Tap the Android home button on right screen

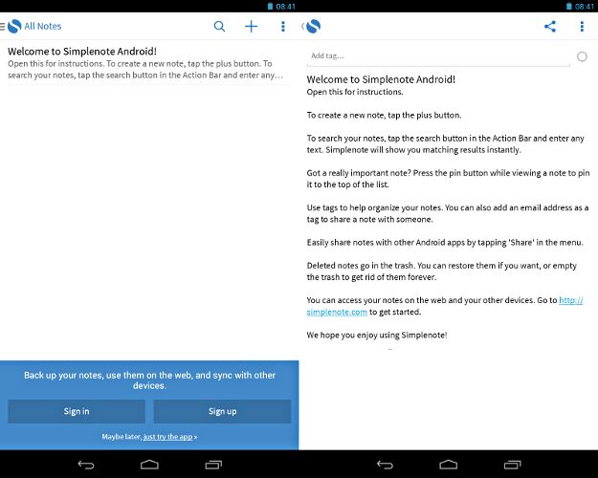(x=449, y=465)
